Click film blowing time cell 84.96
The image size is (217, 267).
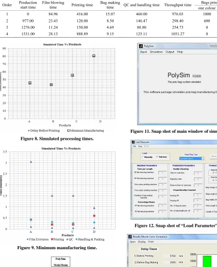(53, 14)
